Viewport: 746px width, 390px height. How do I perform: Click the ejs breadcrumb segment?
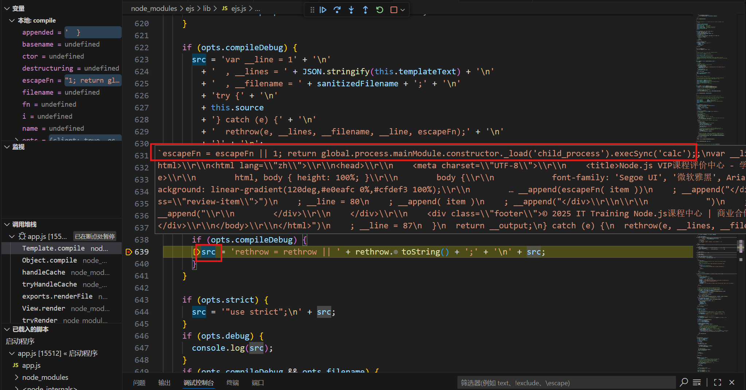point(190,8)
